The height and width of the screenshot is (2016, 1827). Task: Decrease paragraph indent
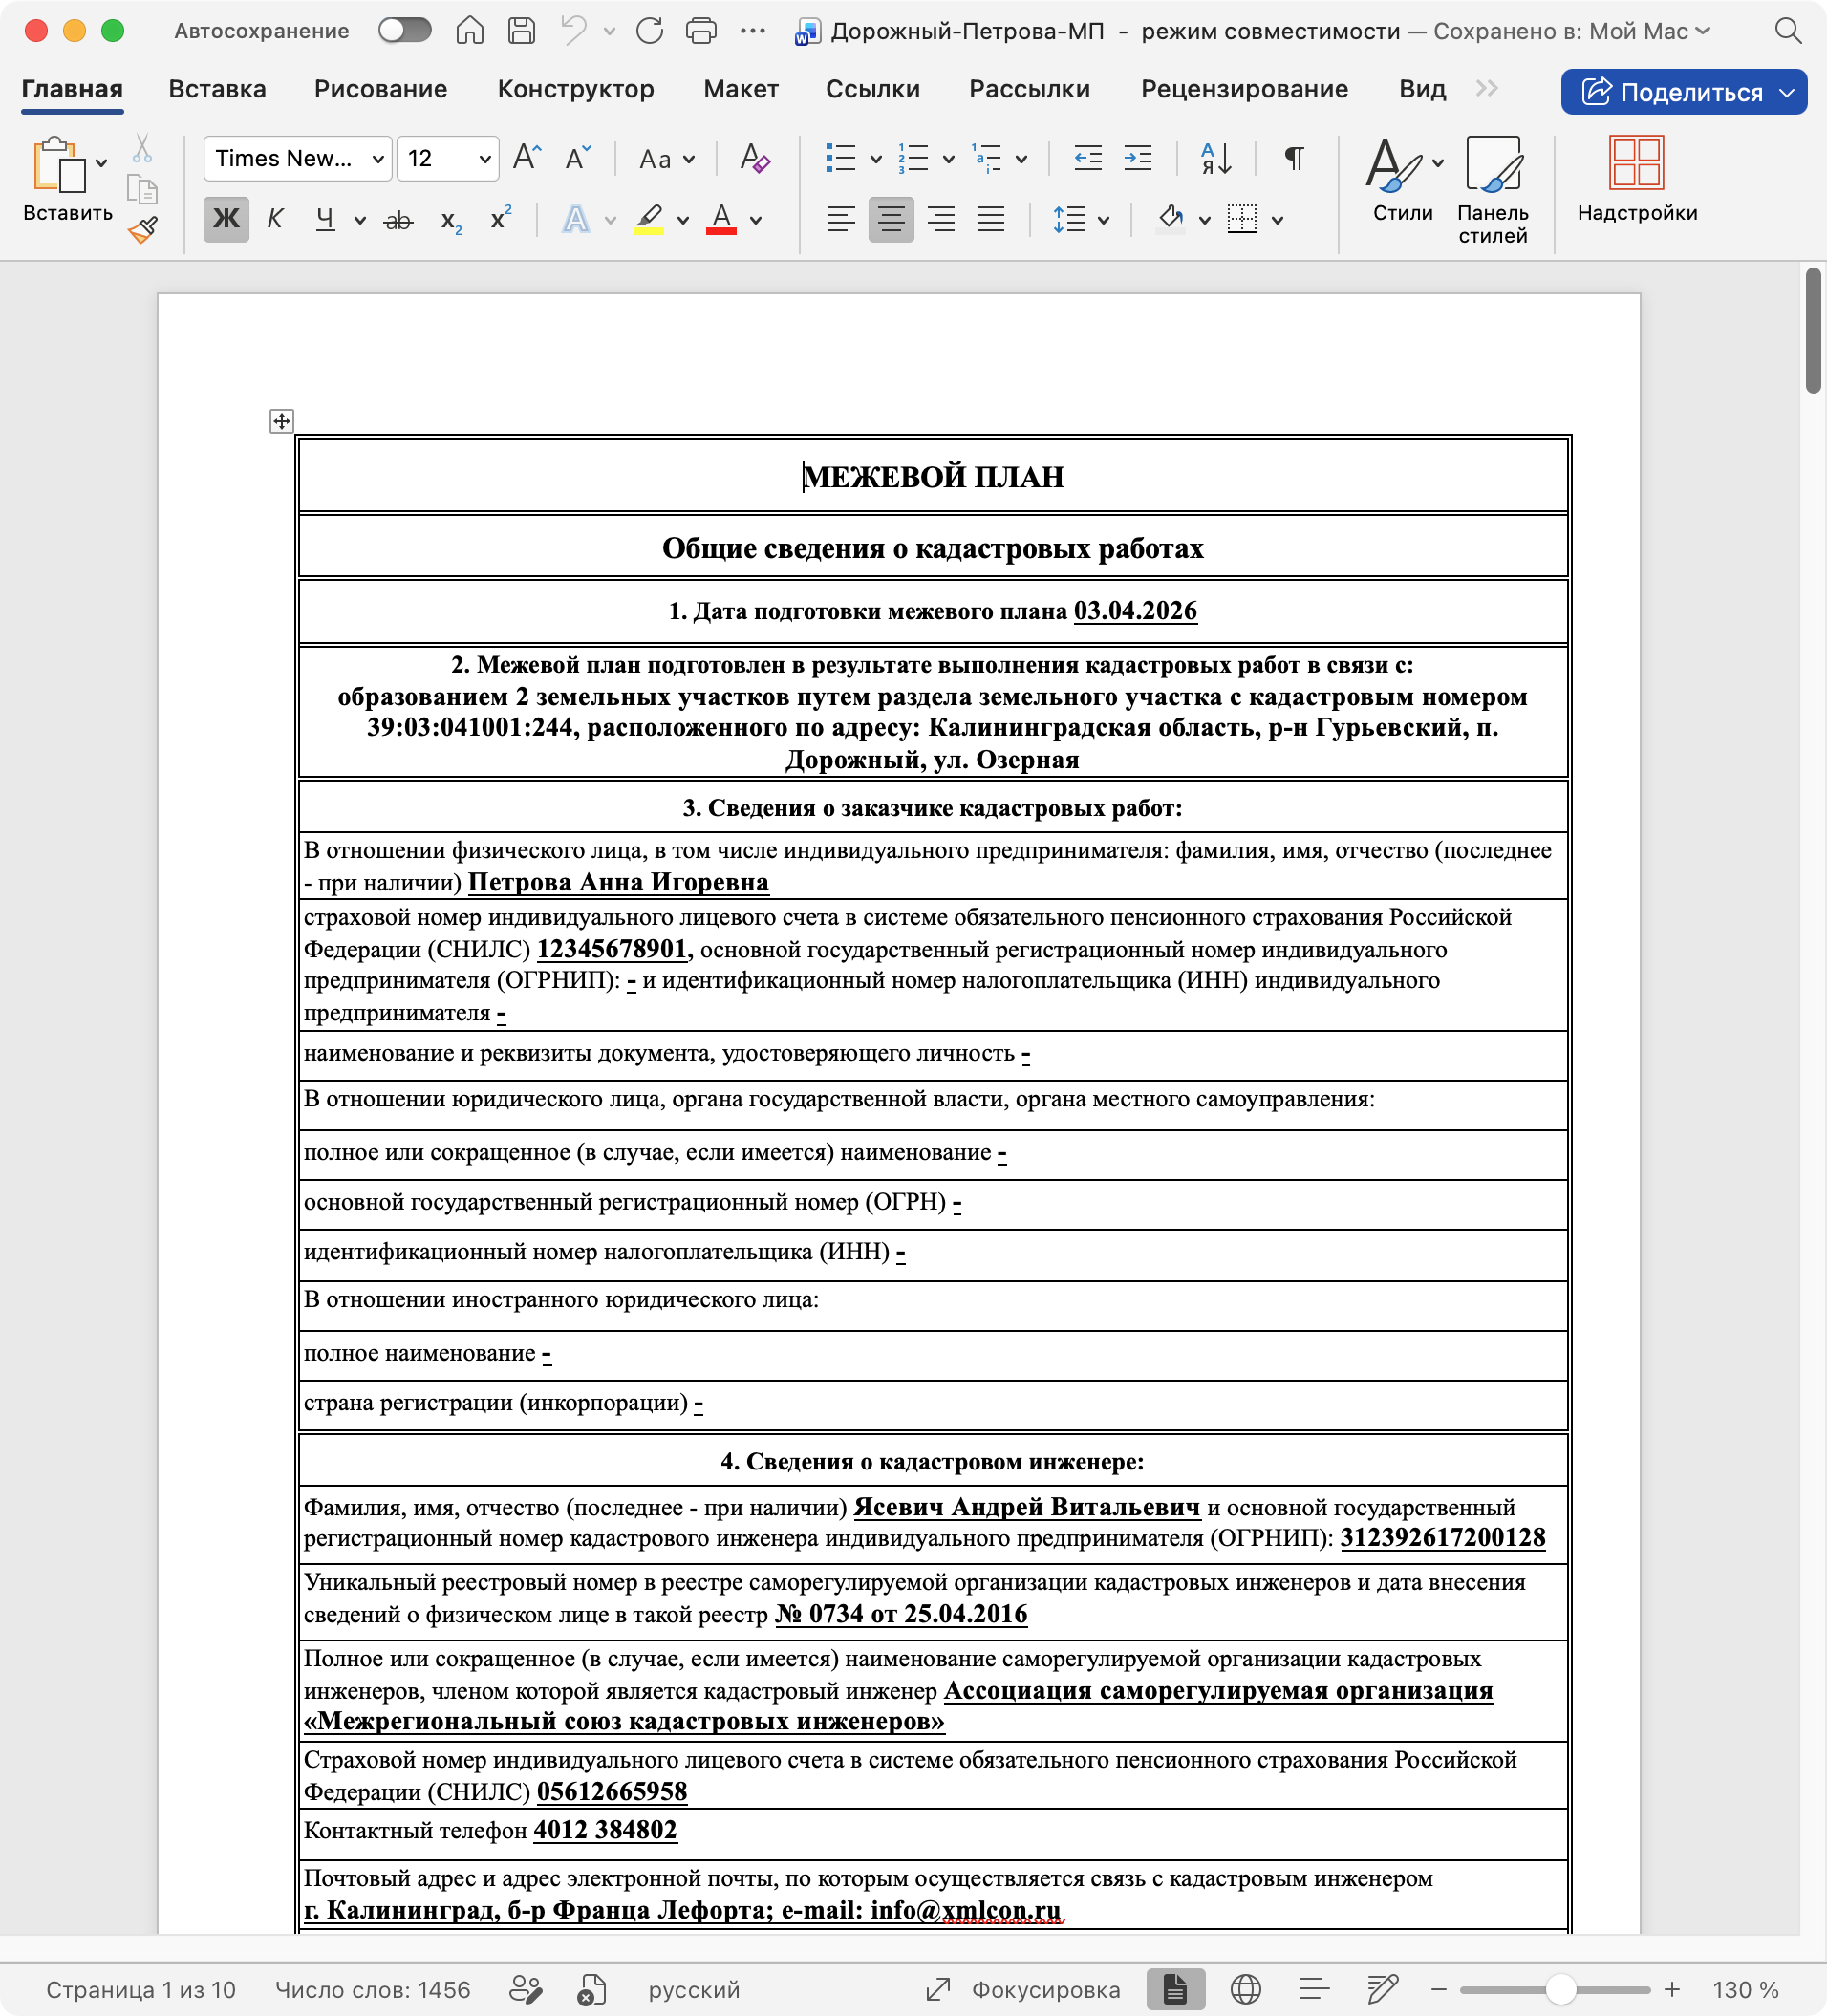(x=1088, y=158)
